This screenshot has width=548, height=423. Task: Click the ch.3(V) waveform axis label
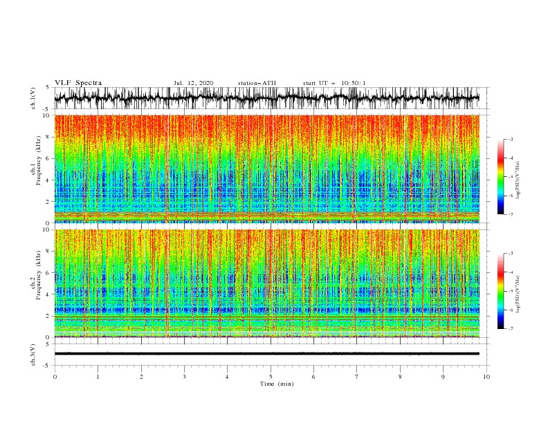[x=33, y=355]
